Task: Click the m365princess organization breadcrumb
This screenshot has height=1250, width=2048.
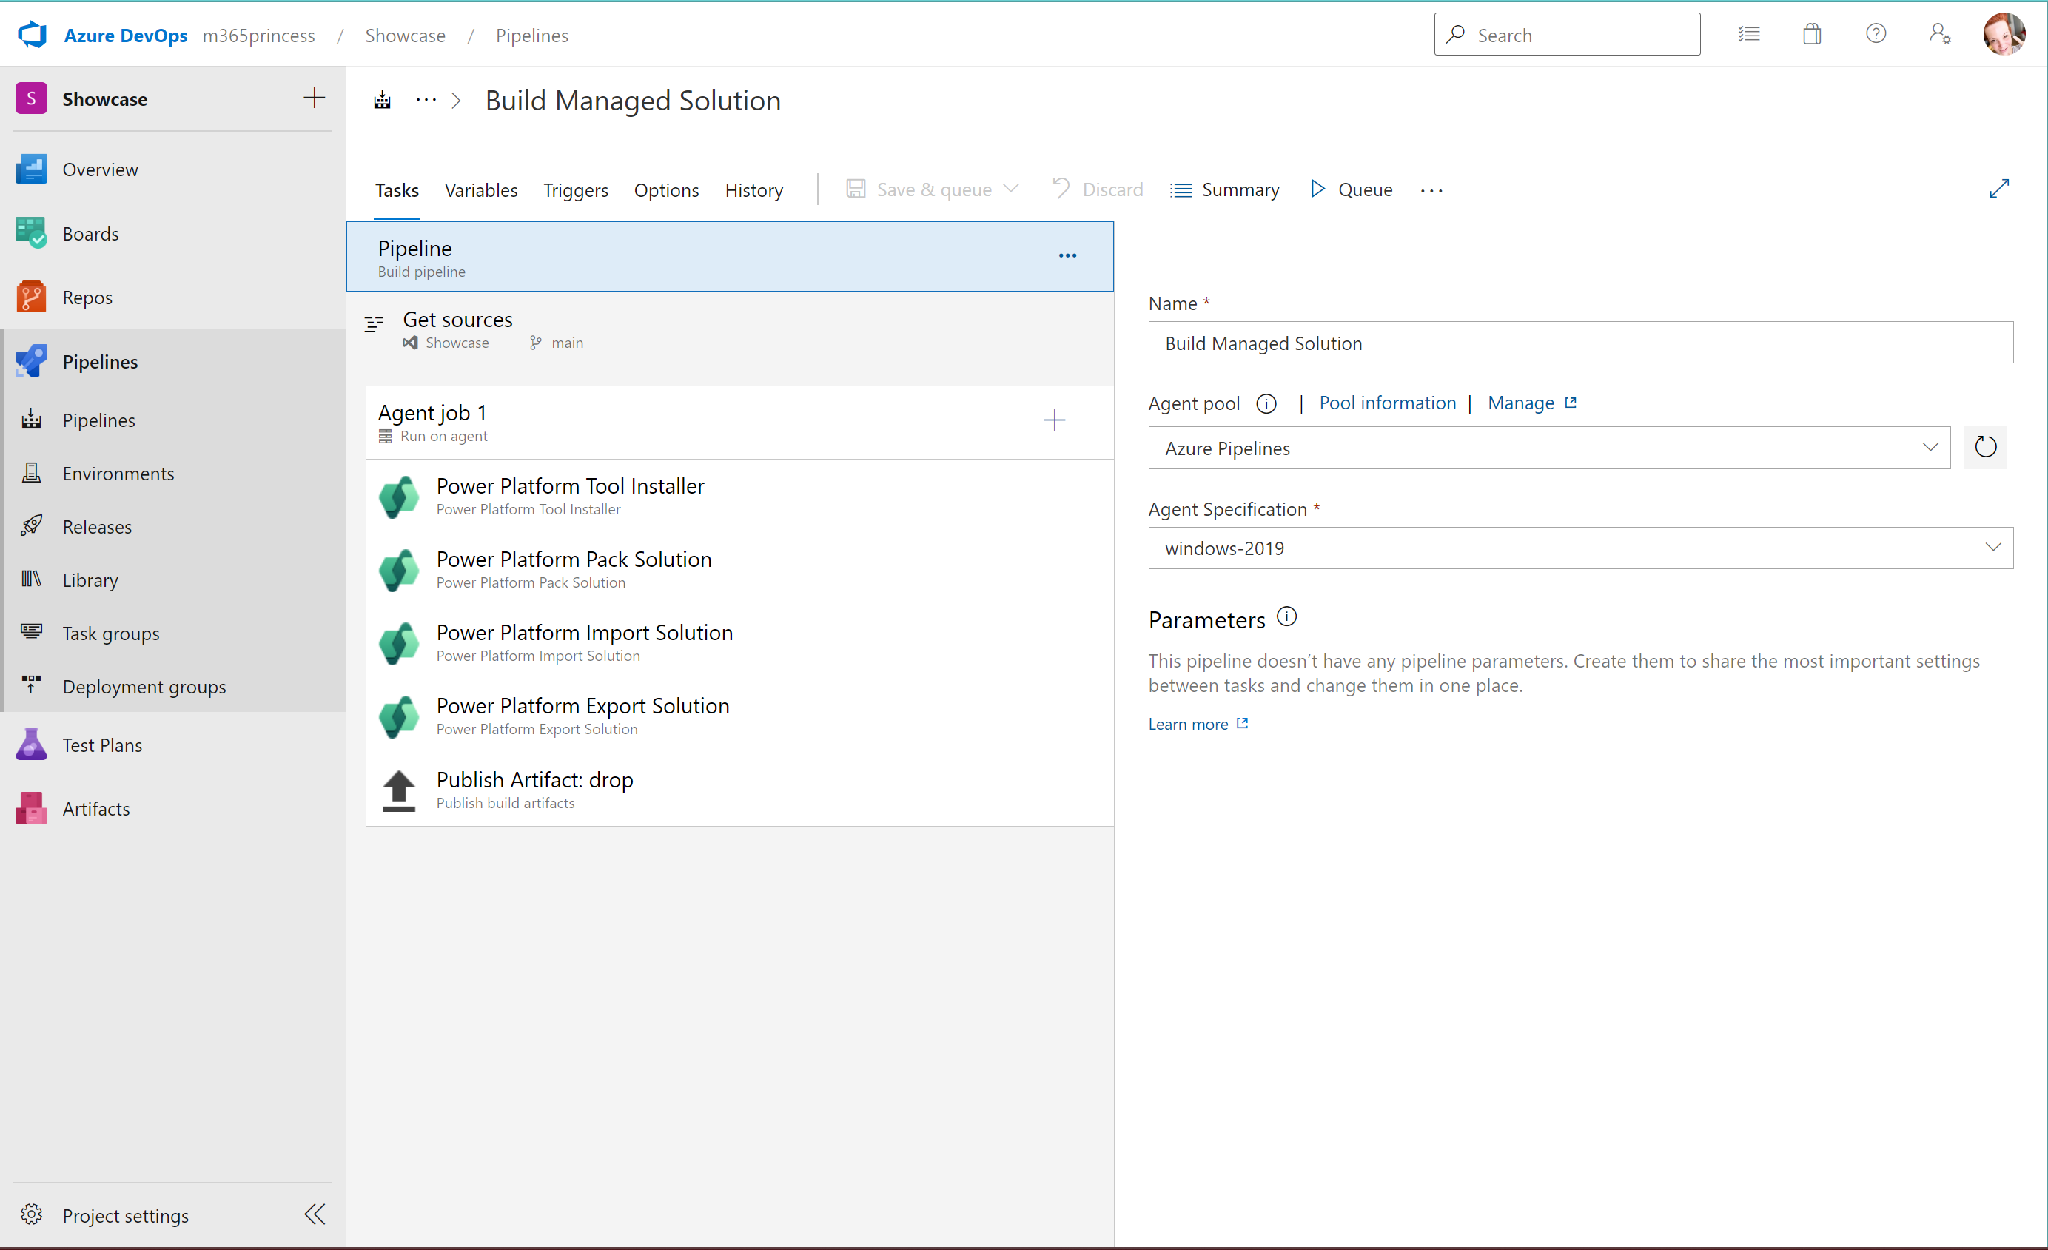Action: (258, 35)
